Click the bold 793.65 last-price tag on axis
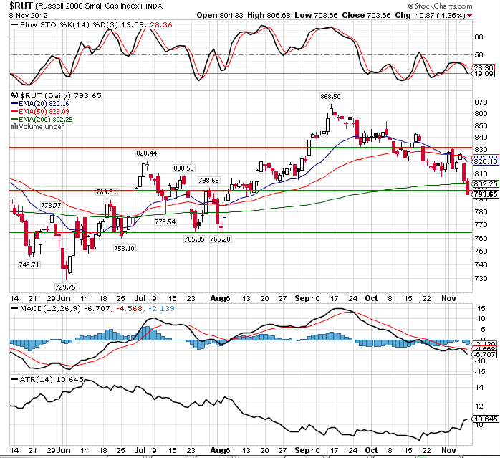Viewport: 500px width, 458px height. tap(485, 194)
